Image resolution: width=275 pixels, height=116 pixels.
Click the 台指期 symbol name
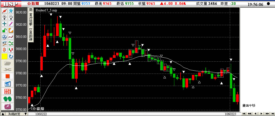pos(33,4)
